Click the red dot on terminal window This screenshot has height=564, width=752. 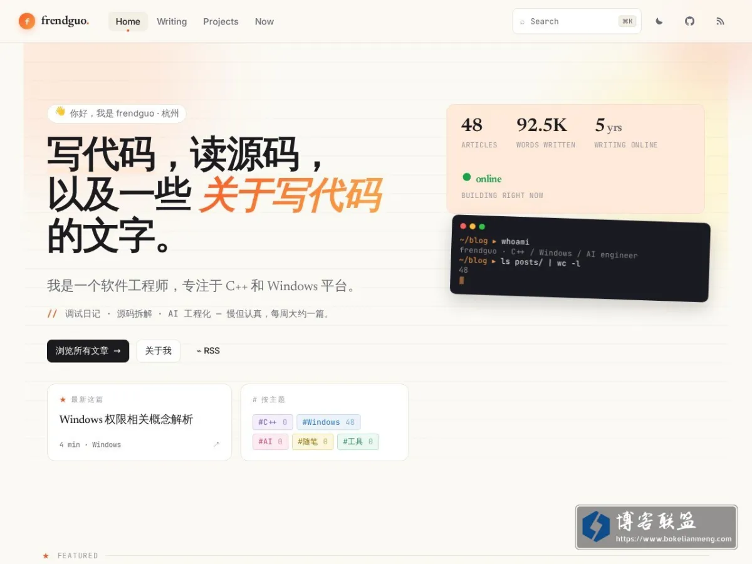[x=463, y=226]
